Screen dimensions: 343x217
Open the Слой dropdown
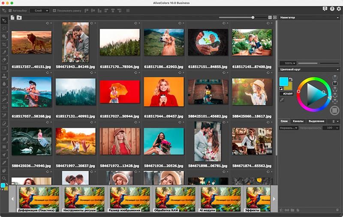pos(39,10)
